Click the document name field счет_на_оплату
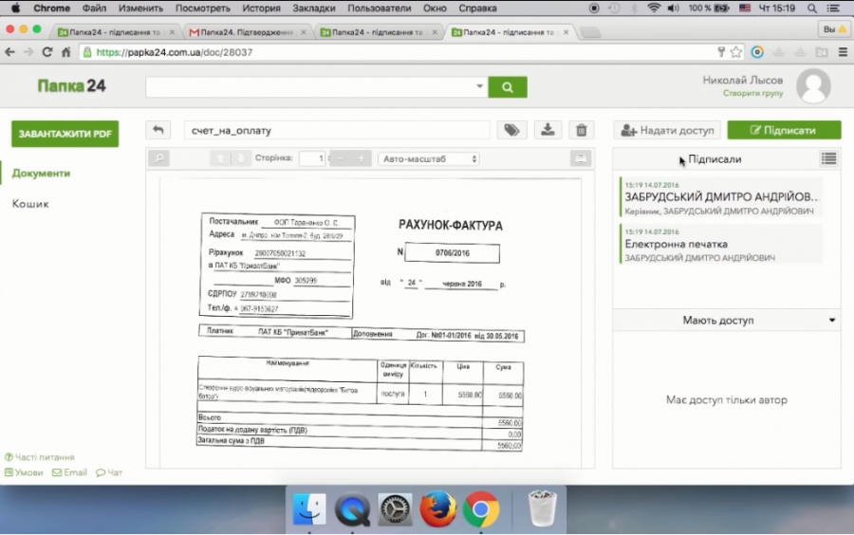This screenshot has width=854, height=535. point(337,130)
